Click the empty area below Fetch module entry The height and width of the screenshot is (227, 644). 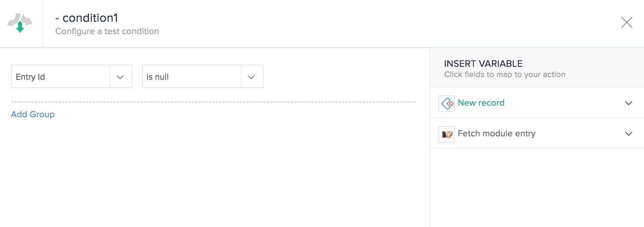tap(537, 187)
